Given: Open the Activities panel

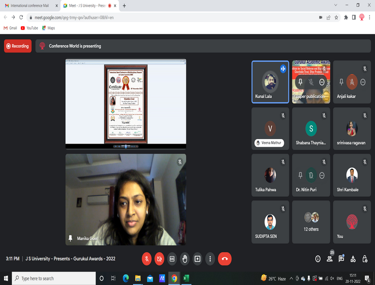Looking at the screenshot, I should click(353, 259).
